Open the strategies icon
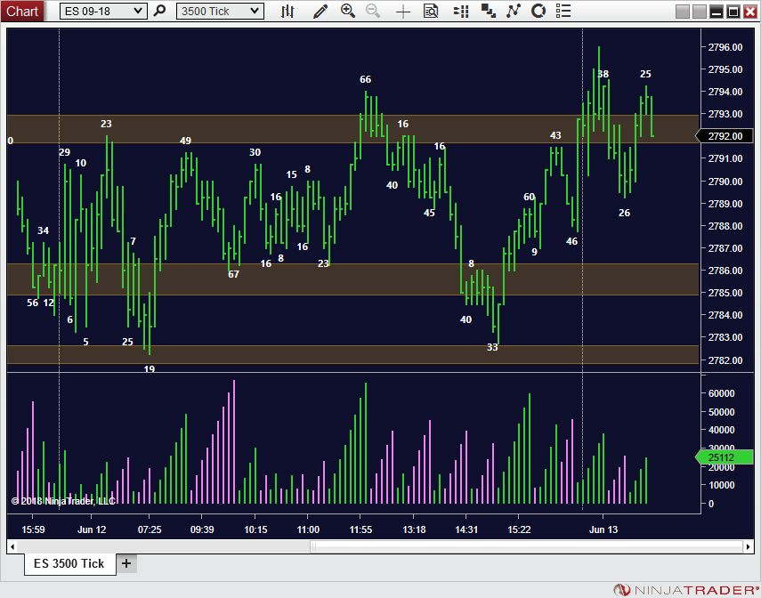The height and width of the screenshot is (598, 761). pyautogui.click(x=538, y=11)
